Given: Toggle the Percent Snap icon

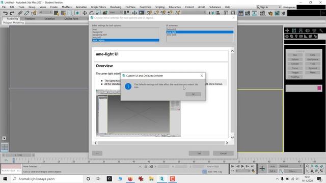Looking at the screenshot, I should click(163, 13).
